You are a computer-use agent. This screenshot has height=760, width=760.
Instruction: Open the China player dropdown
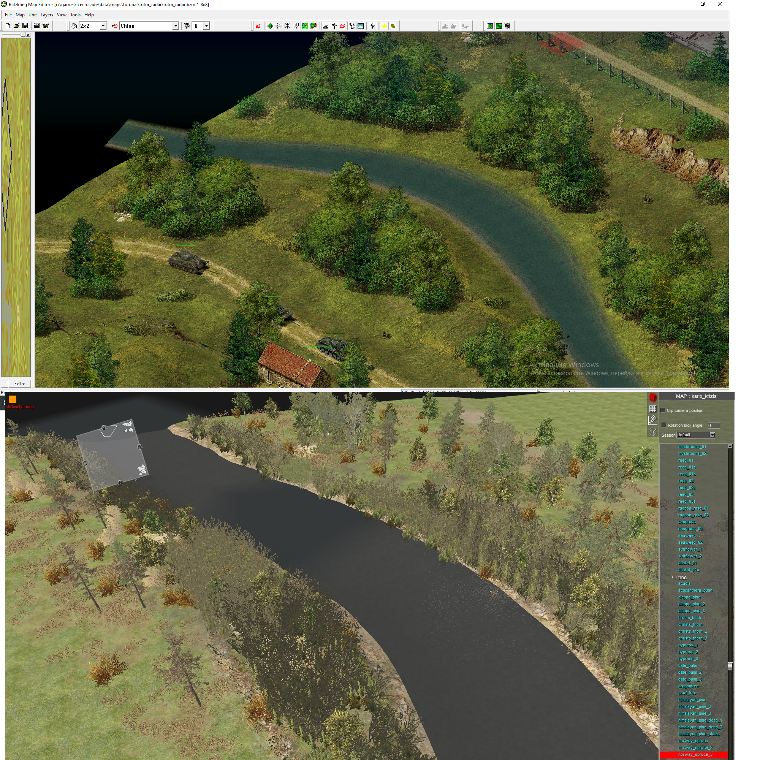176,26
